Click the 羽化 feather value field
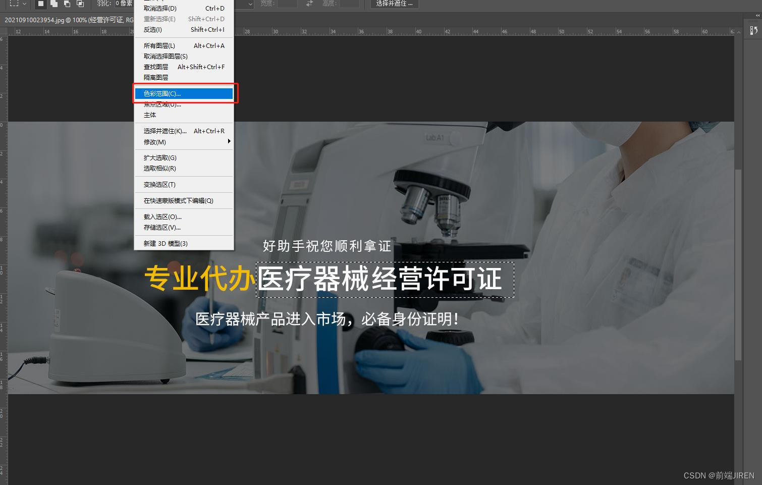 click(x=124, y=4)
